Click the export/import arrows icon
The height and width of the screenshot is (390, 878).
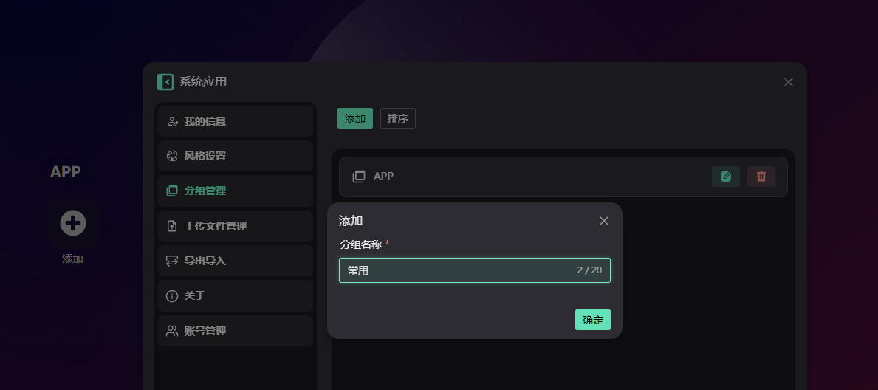click(172, 261)
